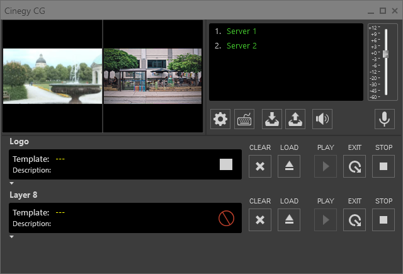This screenshot has width=403, height=274.
Task: Click the export upload-tray icon
Action: [x=295, y=119]
